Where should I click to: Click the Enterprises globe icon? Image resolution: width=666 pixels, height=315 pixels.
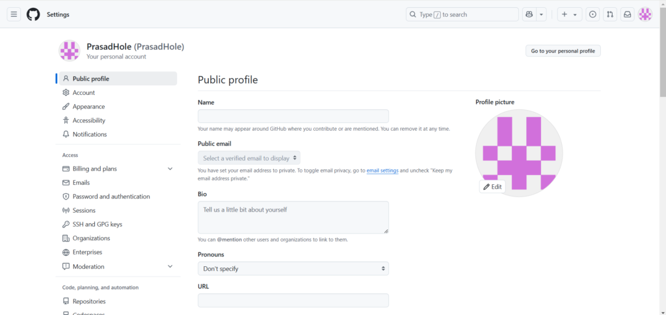(x=66, y=253)
